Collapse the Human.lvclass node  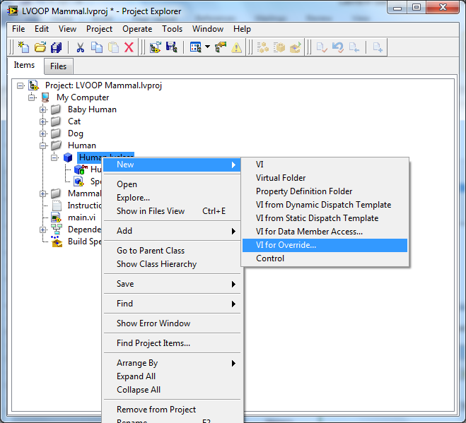pyautogui.click(x=54, y=157)
